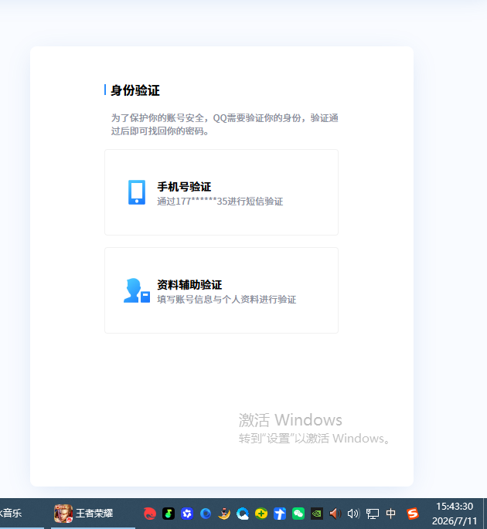Click the 通过177******35进行短信验证 text
The image size is (487, 529).
tap(220, 202)
